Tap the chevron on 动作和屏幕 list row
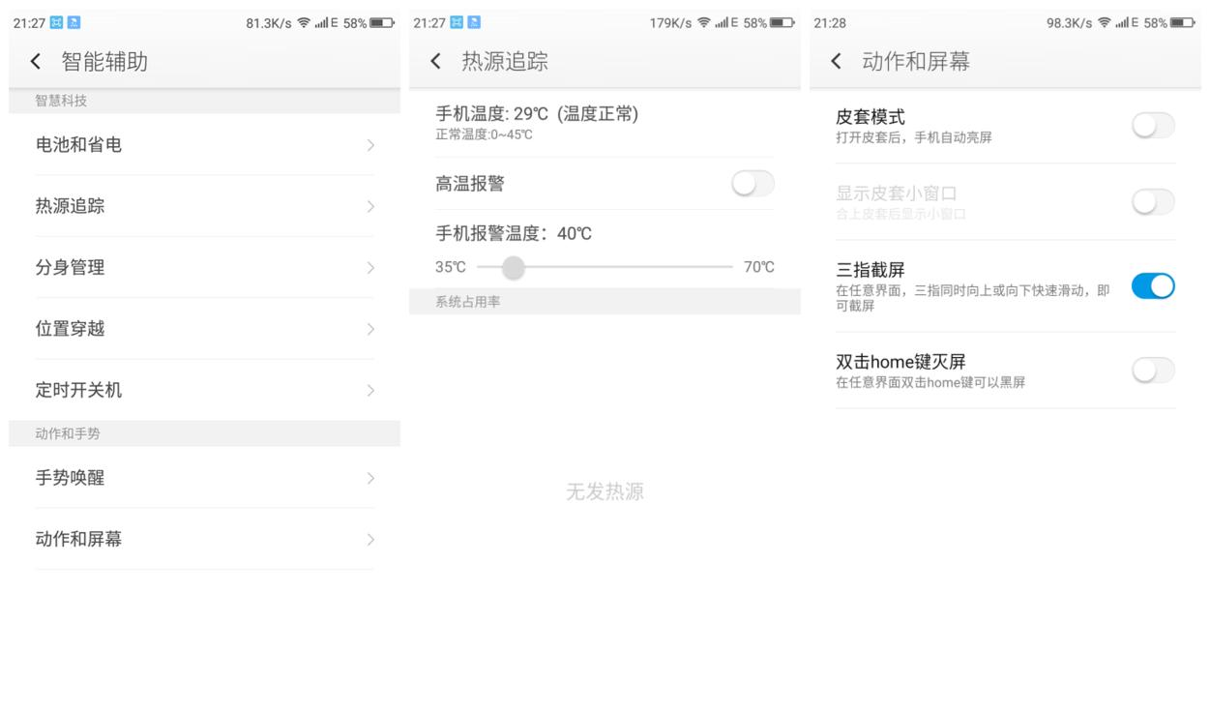The width and height of the screenshot is (1210, 714). (370, 539)
